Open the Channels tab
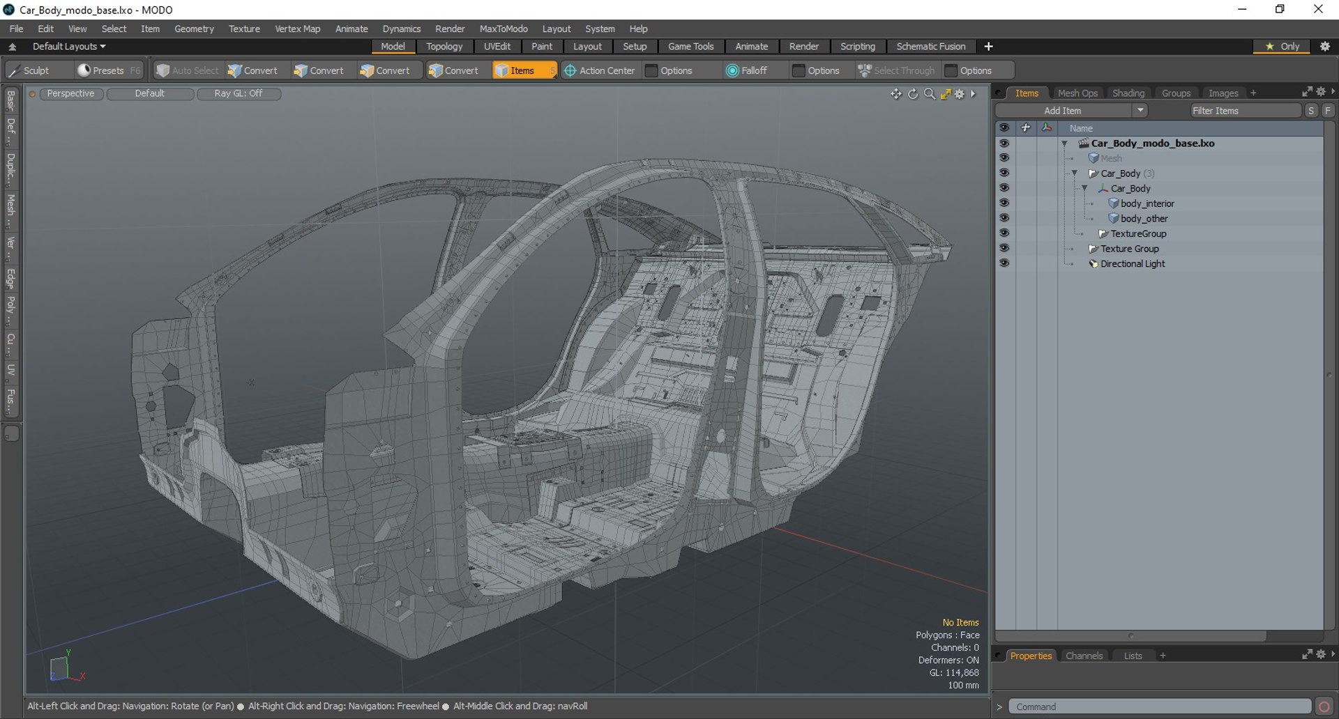 (1084, 656)
